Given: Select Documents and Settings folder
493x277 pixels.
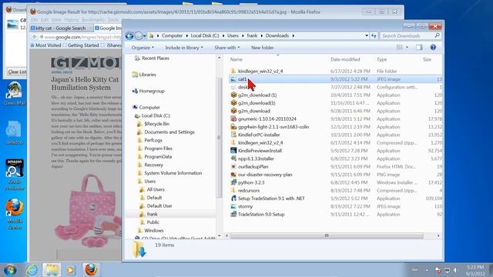Looking at the screenshot, I should 169,132.
